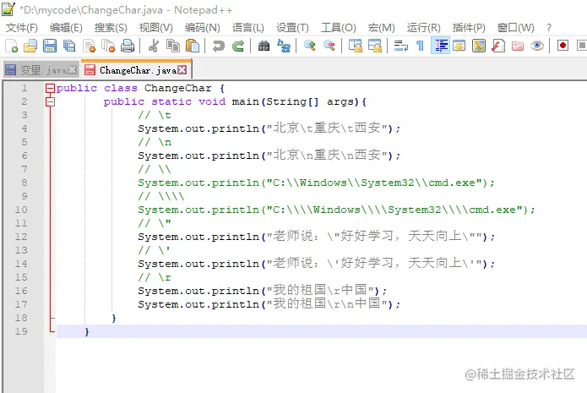Open the 编码(N) menu
The image size is (587, 393).
[x=202, y=27]
